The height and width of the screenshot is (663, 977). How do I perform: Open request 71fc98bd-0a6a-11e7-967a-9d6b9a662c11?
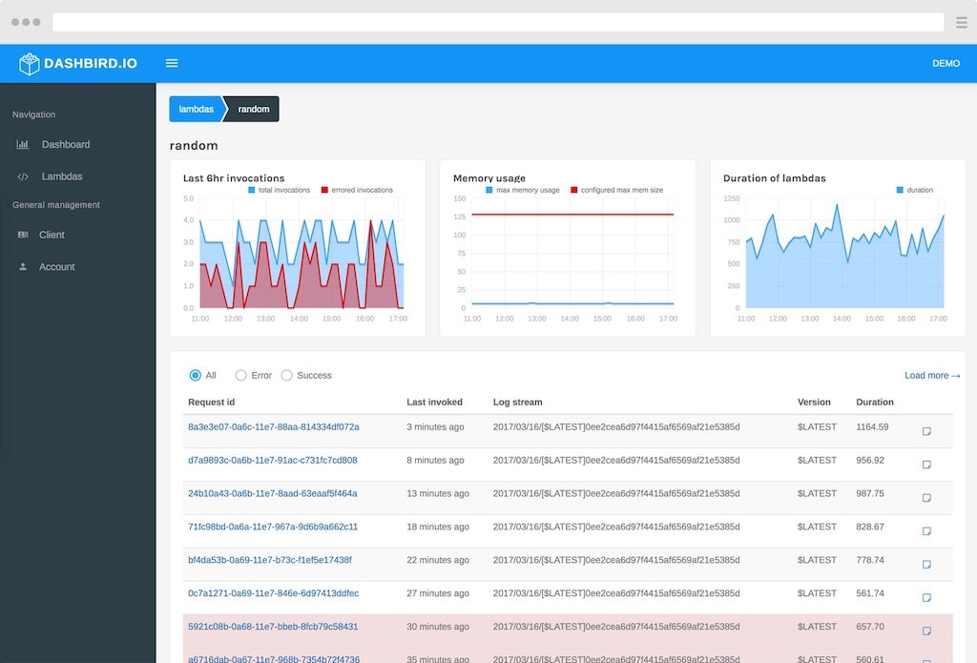[x=273, y=527]
